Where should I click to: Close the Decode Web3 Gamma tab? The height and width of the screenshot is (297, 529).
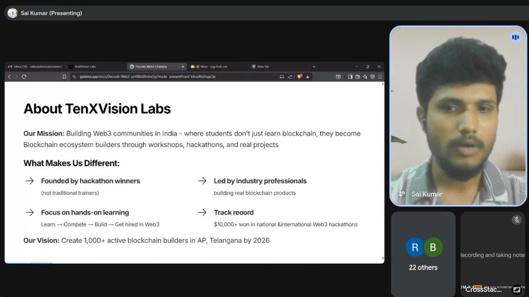pos(183,67)
